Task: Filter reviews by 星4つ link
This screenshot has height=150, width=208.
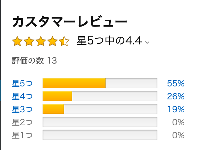Action: point(22,96)
